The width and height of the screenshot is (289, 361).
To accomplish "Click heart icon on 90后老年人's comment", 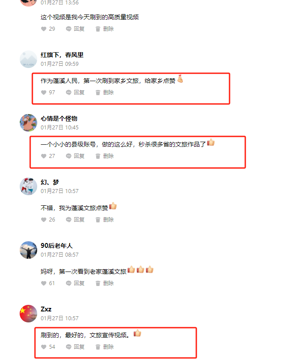I will [44, 283].
